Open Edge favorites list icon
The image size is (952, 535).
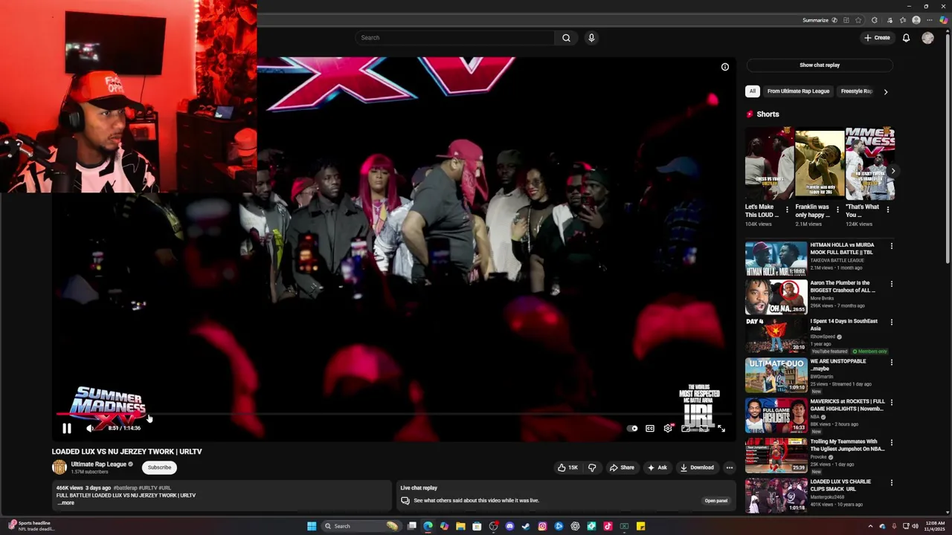[903, 20]
